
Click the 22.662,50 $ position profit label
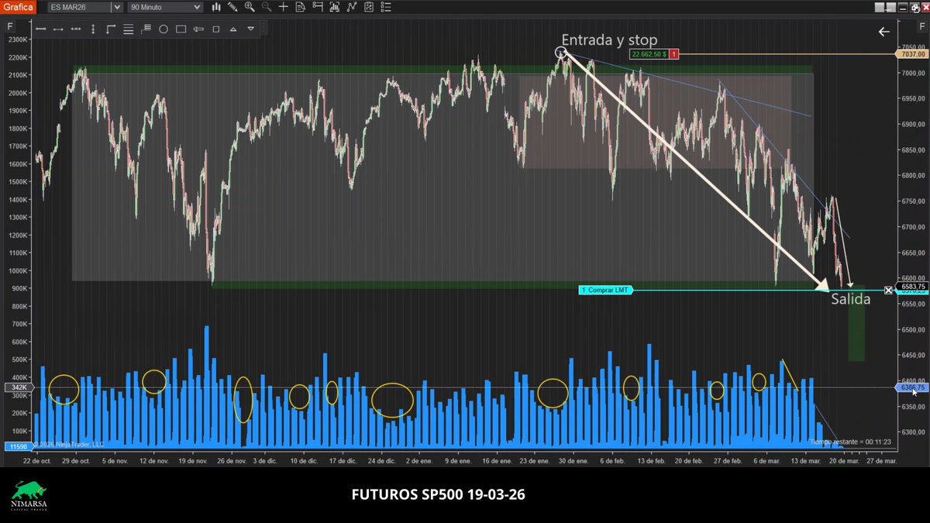649,54
